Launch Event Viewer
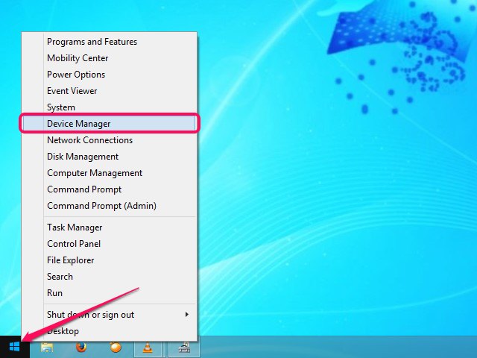 pyautogui.click(x=72, y=91)
